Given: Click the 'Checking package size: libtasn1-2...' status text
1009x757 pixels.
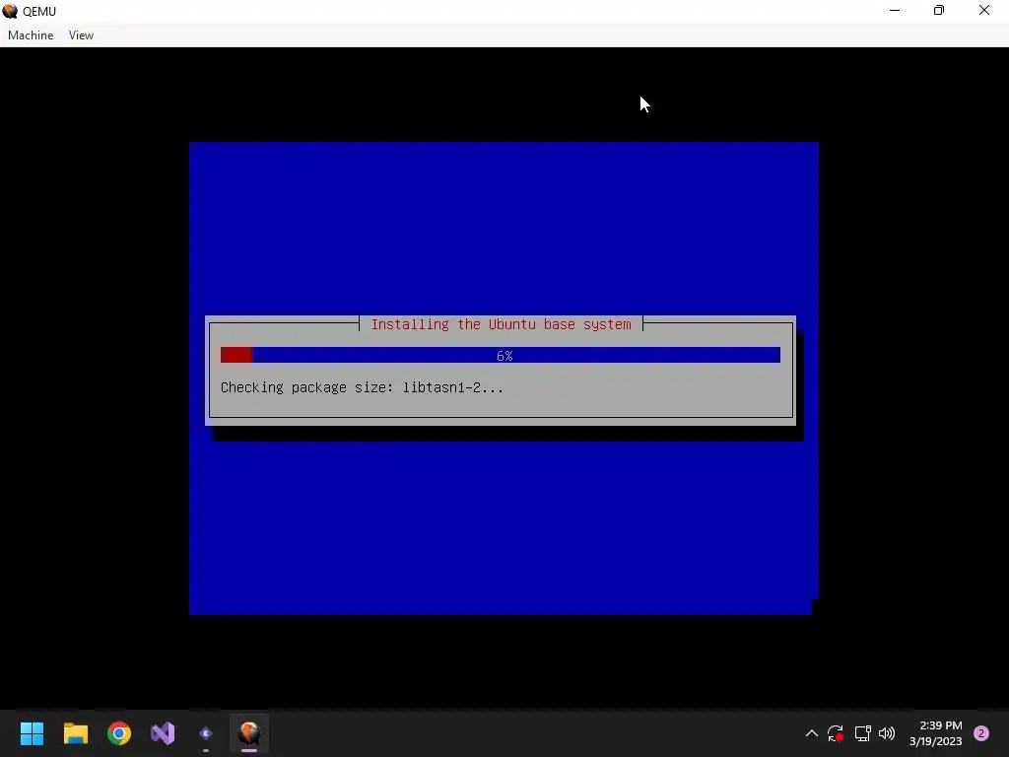Looking at the screenshot, I should (x=362, y=387).
